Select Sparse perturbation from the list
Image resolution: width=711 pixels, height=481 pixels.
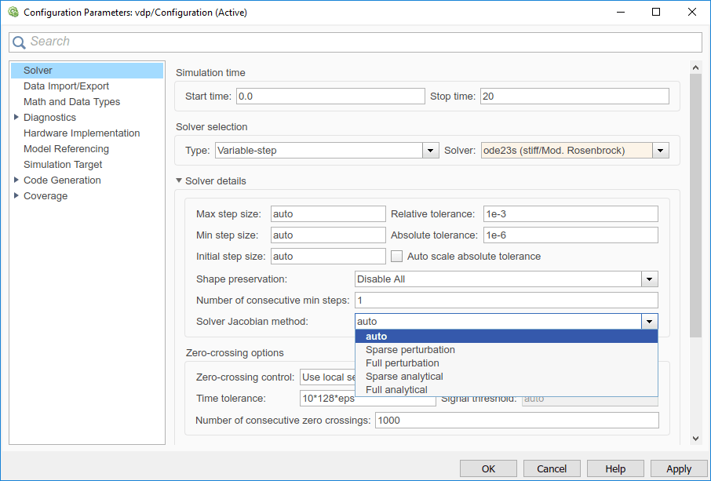coord(410,350)
